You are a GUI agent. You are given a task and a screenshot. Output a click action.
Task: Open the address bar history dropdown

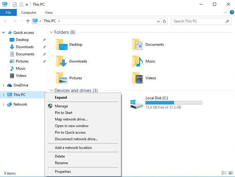click(159, 21)
